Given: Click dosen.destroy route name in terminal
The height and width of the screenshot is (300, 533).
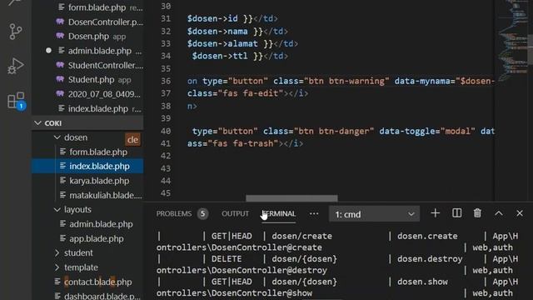Looking at the screenshot, I should point(430,259).
